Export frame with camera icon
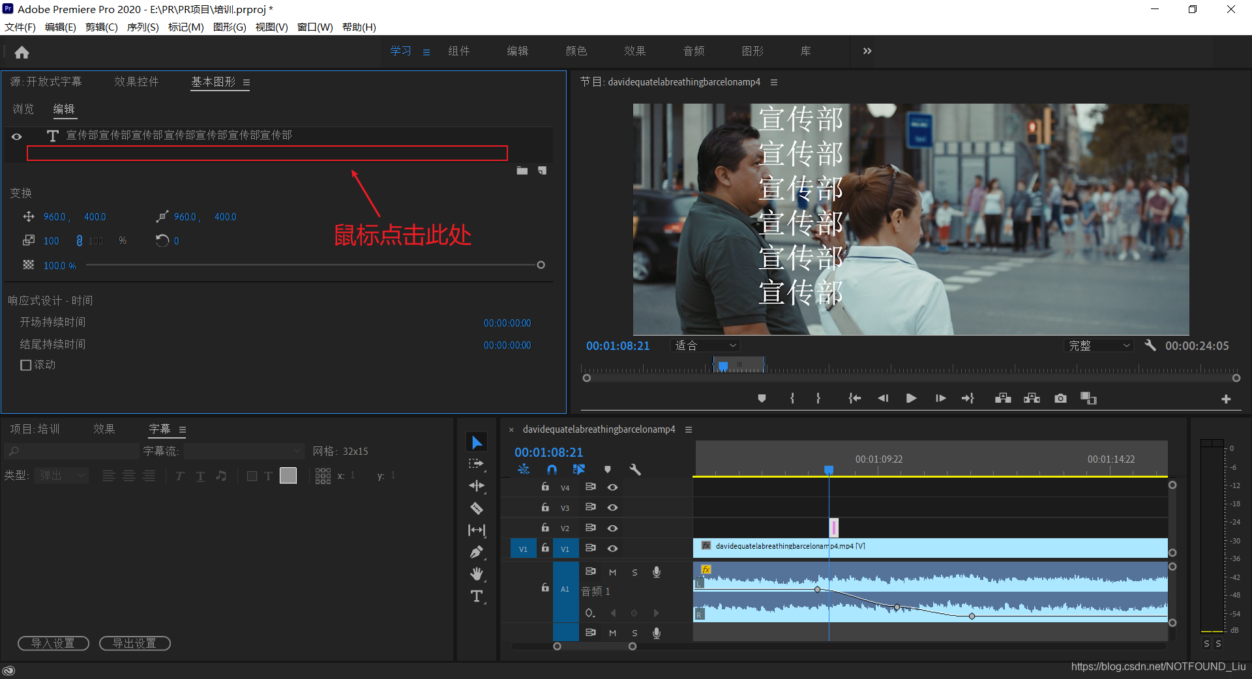The width and height of the screenshot is (1252, 679). point(1061,398)
